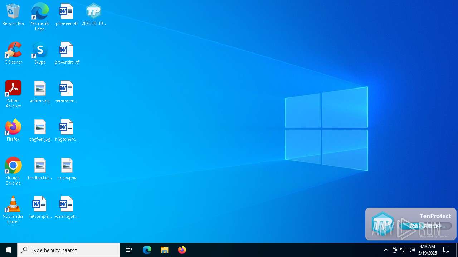
Task: Launch Firefox from desktop shortcut
Action: point(13,130)
